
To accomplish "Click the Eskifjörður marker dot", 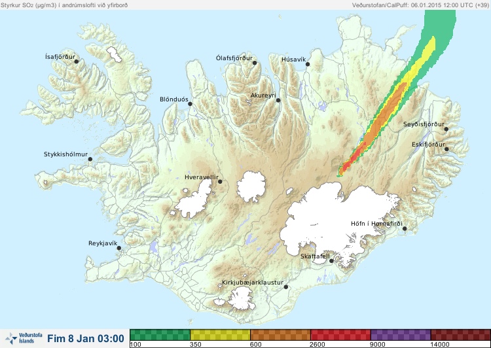I will [446, 149].
